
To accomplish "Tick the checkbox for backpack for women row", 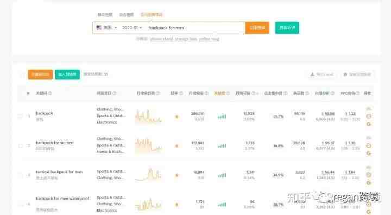I will tap(21, 145).
